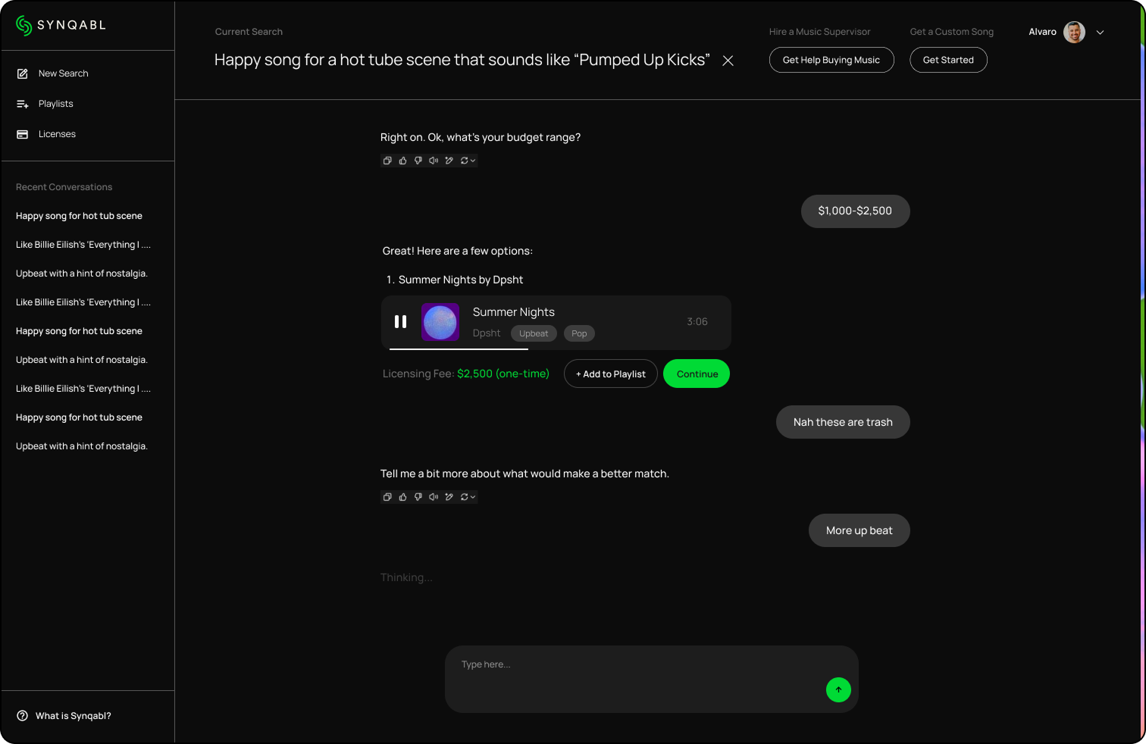Click the "Thinking..." status text
This screenshot has width=1146, height=744.
406,577
